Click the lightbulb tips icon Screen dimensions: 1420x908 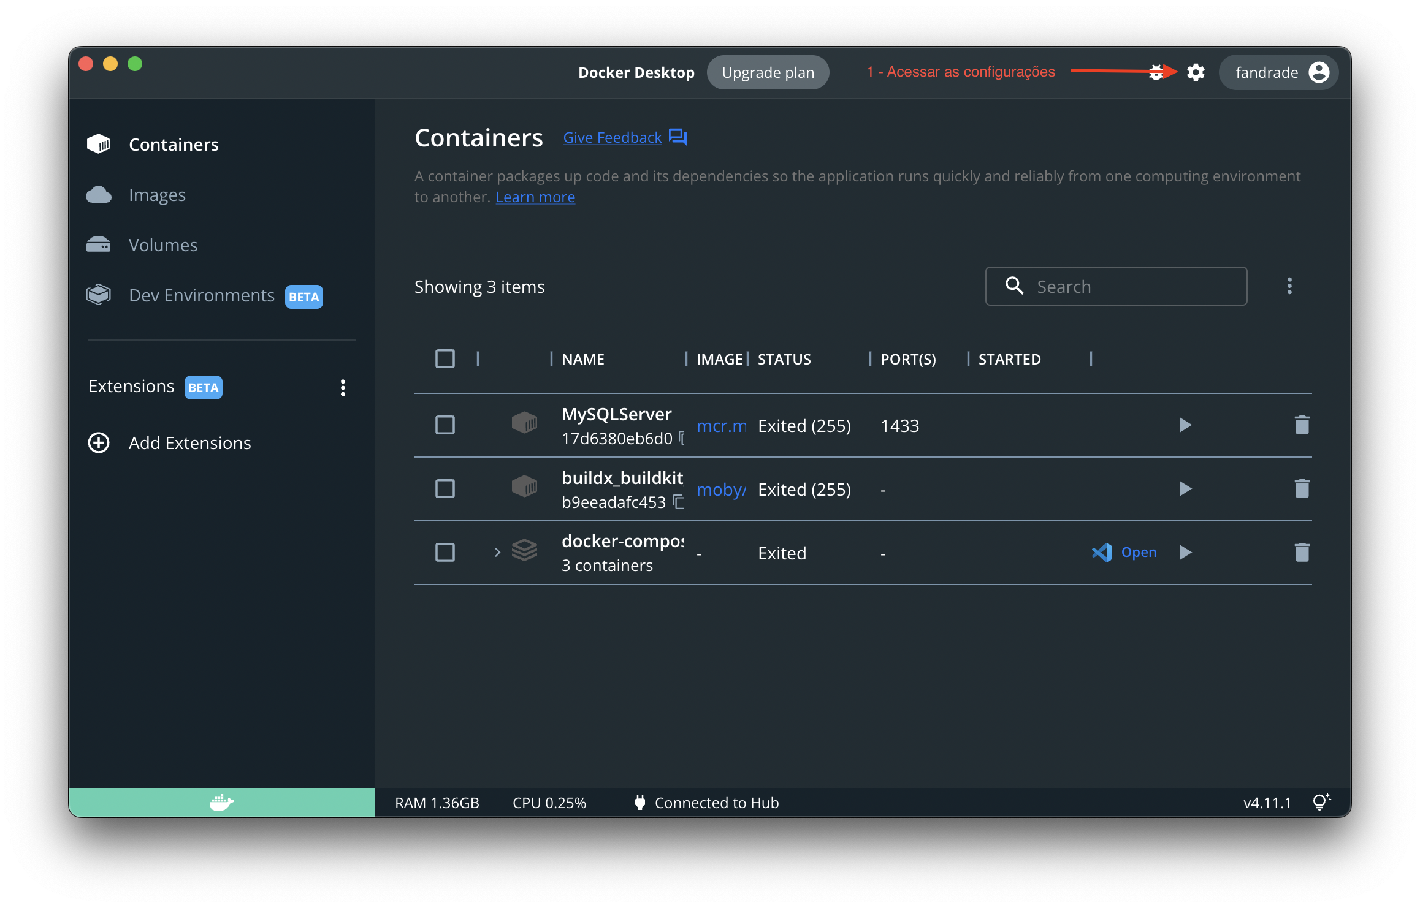[x=1321, y=801]
